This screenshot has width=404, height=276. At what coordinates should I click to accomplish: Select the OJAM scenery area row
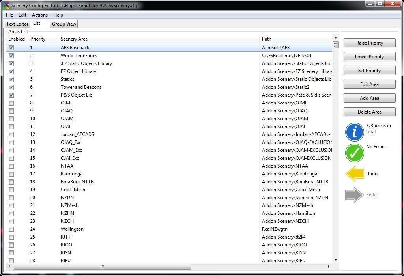[169, 119]
